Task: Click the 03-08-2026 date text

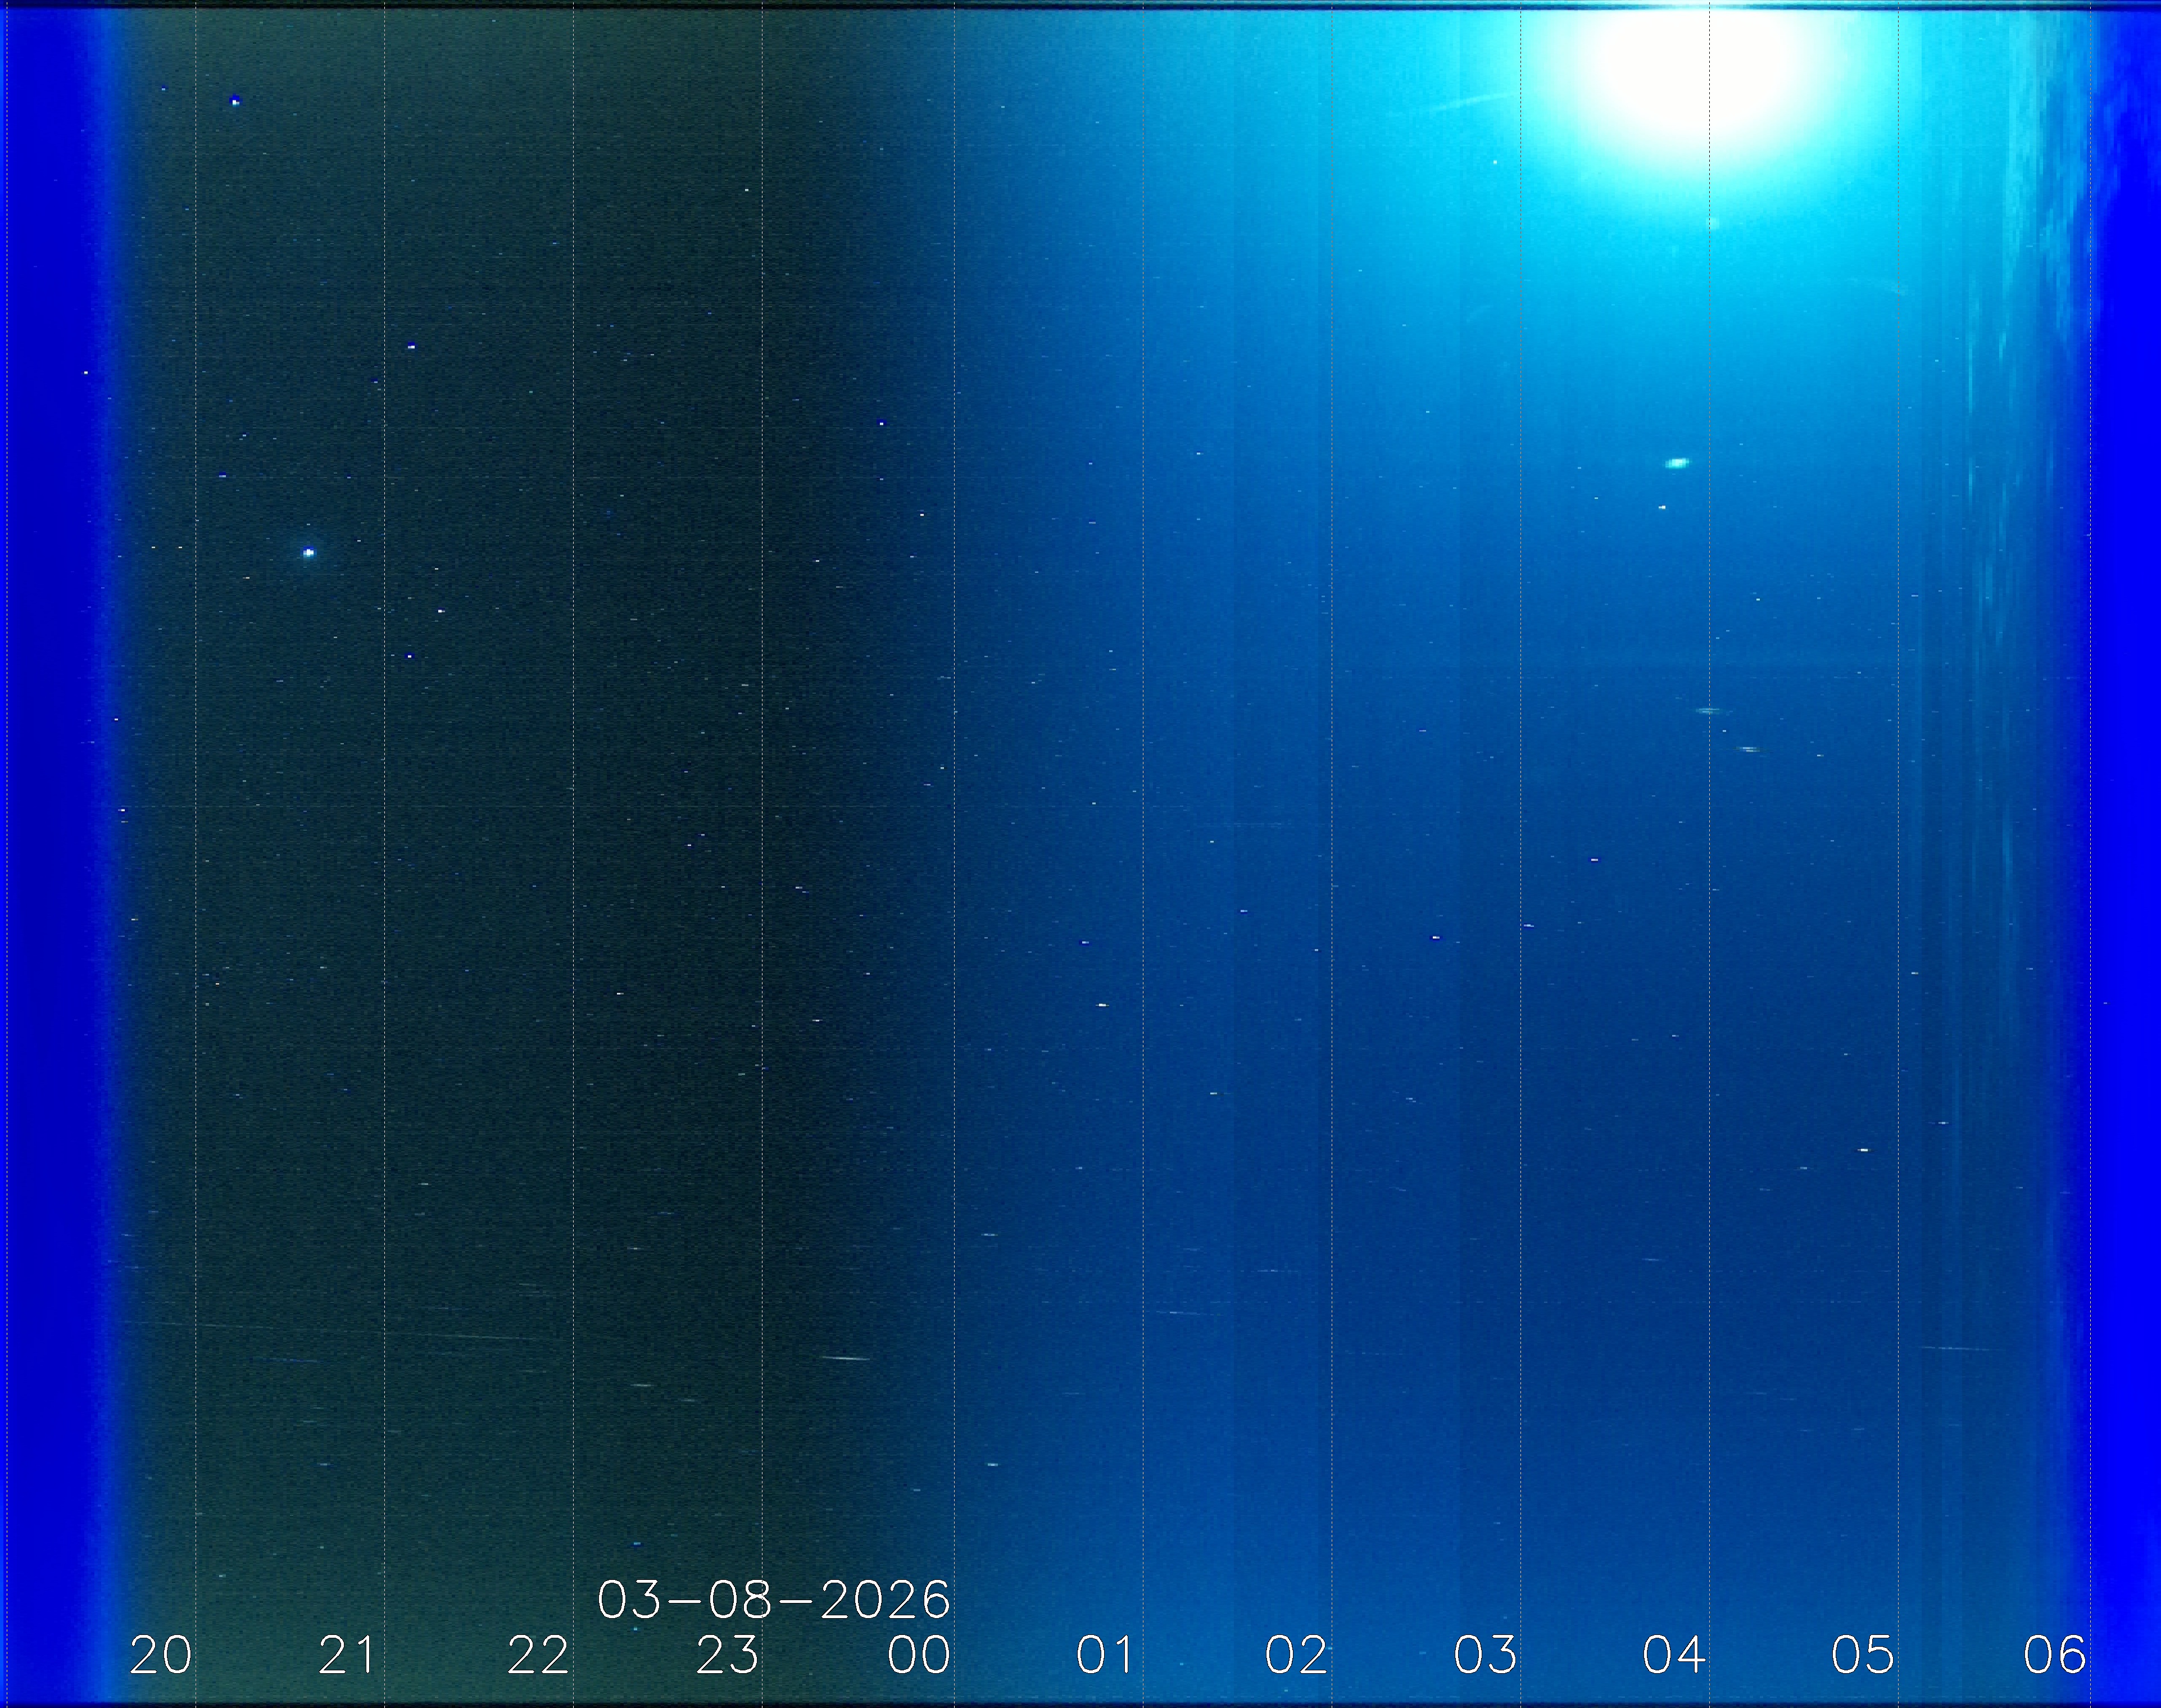Action: [x=773, y=1601]
